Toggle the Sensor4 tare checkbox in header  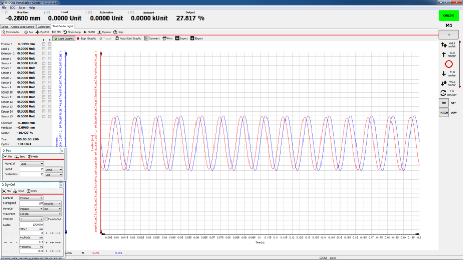click(132, 13)
